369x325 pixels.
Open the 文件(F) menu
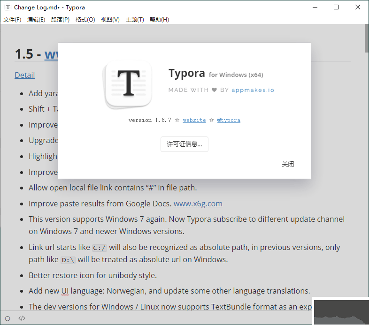point(12,20)
